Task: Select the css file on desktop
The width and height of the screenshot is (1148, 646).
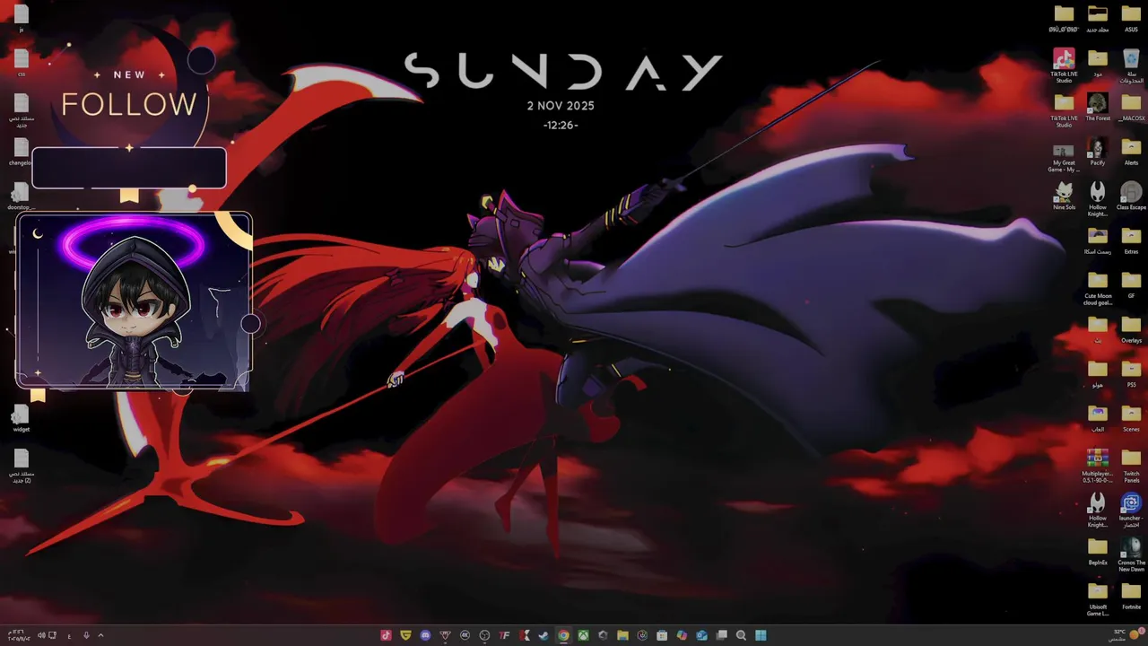Action: coord(22,63)
